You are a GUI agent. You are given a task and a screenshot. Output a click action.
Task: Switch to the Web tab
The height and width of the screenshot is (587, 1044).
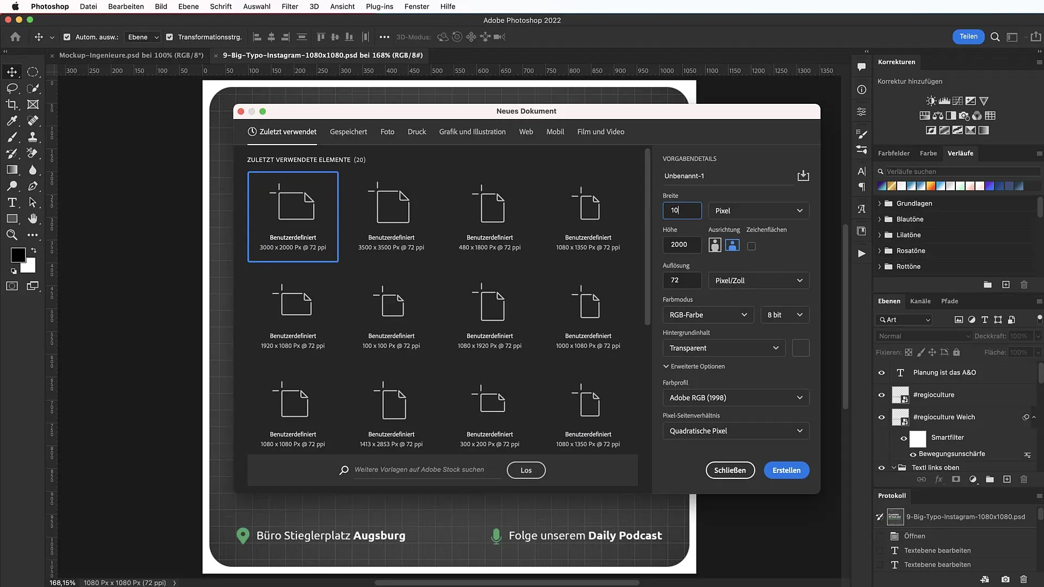526,131
